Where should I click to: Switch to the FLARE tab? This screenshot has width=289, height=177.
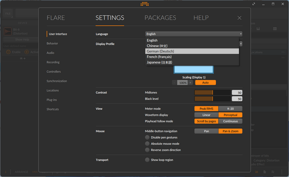[x=56, y=18]
